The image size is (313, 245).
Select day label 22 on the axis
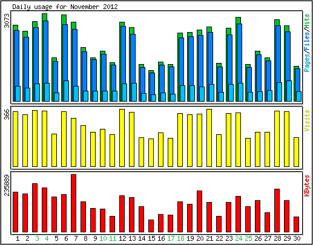219,238
